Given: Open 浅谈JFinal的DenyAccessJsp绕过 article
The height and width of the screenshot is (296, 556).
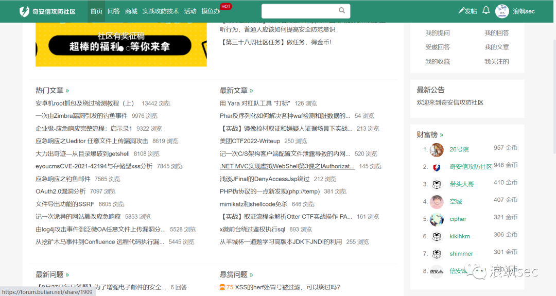Looking at the screenshot, I should coord(265,179).
